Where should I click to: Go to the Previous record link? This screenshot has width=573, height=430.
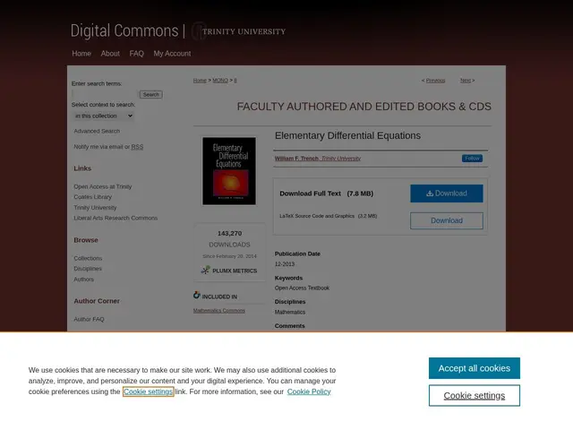[x=435, y=80]
